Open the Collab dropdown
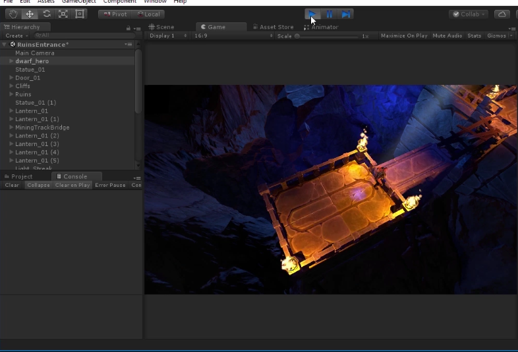The image size is (518, 352). (469, 14)
